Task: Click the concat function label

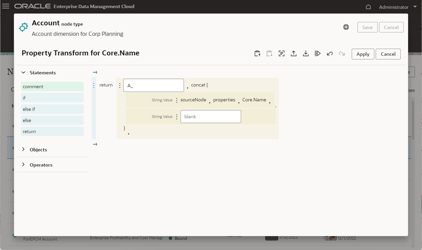Action: pyautogui.click(x=200, y=85)
